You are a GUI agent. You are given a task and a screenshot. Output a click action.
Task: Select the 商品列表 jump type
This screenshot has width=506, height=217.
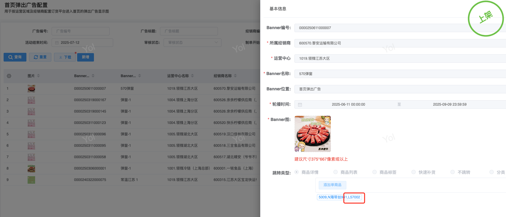tap(336, 172)
